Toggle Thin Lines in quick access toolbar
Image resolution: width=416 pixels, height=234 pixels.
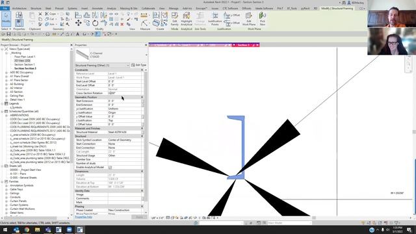[97, 34]
